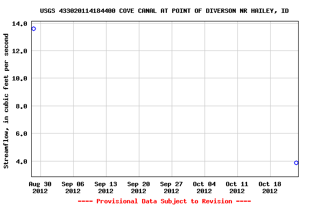Click the Provisional Data Subject to Revision notice

point(164,201)
